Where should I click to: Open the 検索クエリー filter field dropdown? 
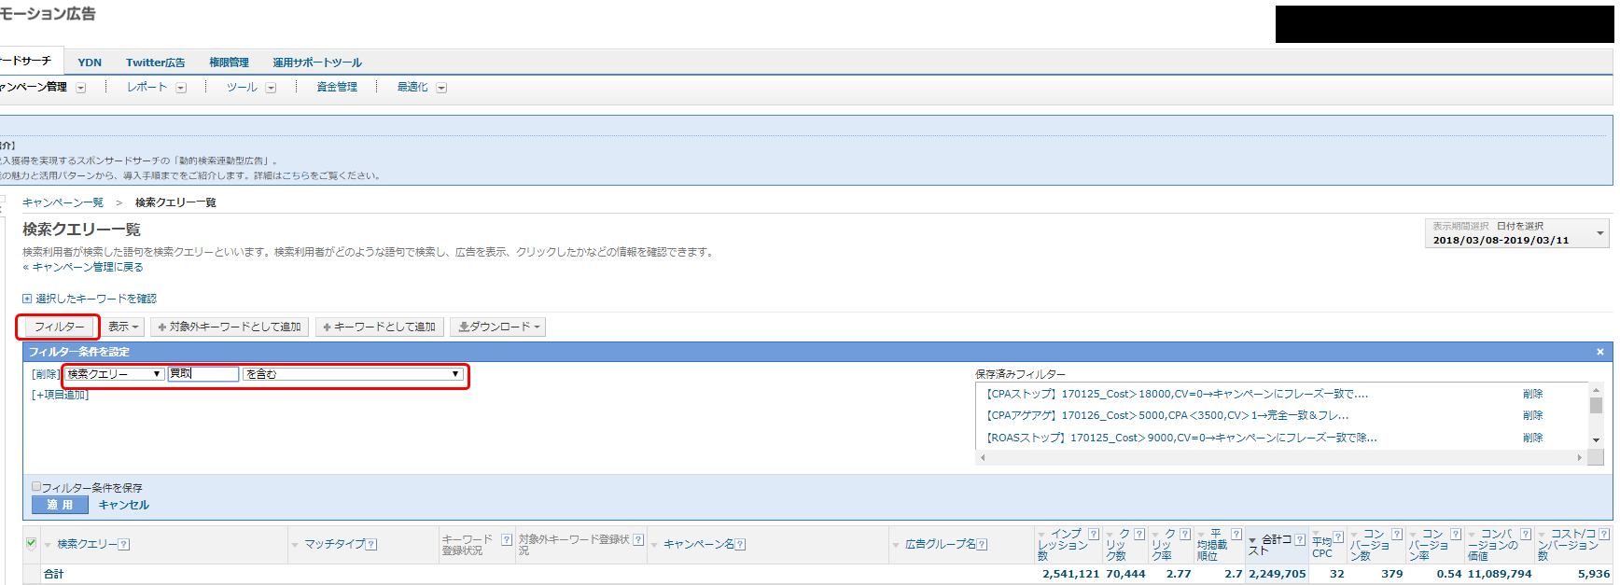click(x=115, y=374)
